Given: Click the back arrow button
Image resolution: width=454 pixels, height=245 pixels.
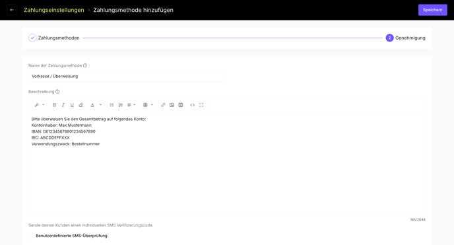Looking at the screenshot, I should point(12,10).
